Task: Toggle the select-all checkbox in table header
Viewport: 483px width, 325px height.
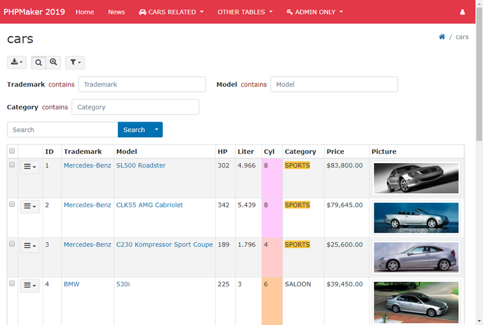Action: [x=12, y=151]
